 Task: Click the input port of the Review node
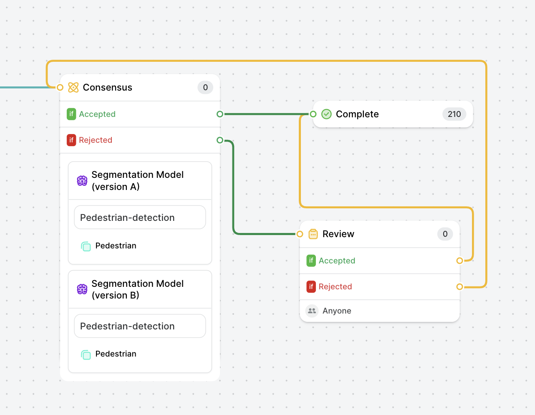[x=300, y=234]
